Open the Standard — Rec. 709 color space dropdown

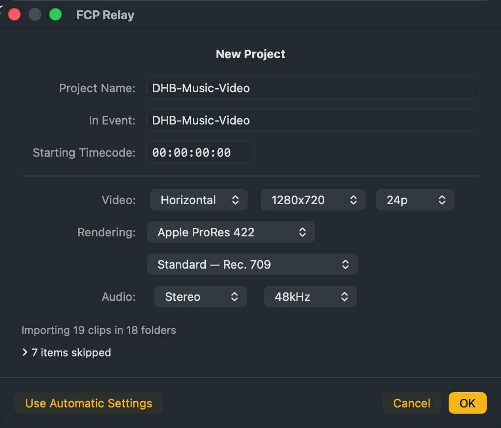(x=252, y=264)
